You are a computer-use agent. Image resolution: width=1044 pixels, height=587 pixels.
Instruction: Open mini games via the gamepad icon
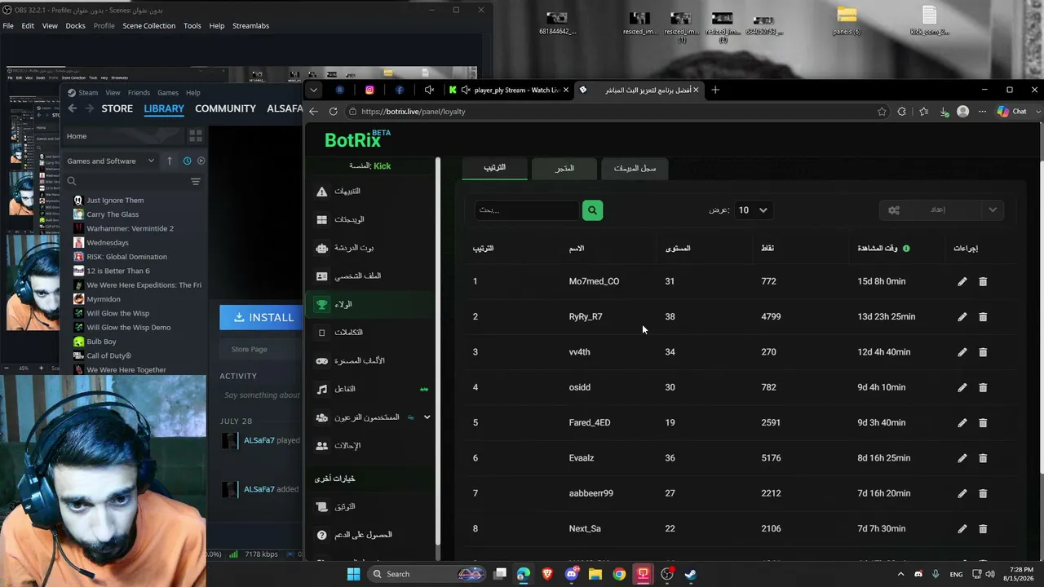pyautogui.click(x=322, y=361)
